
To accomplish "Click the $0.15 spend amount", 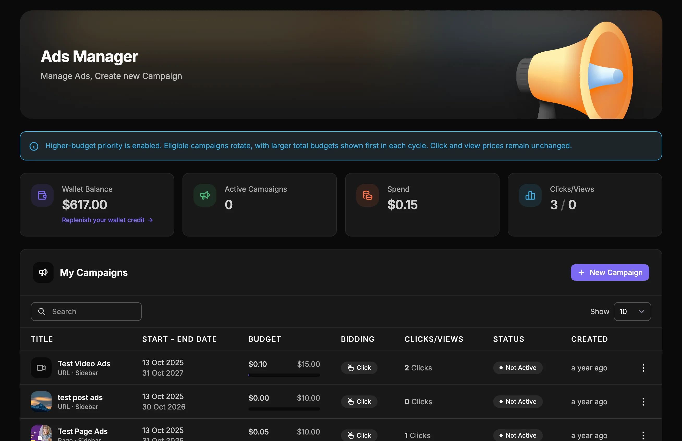I will point(403,204).
